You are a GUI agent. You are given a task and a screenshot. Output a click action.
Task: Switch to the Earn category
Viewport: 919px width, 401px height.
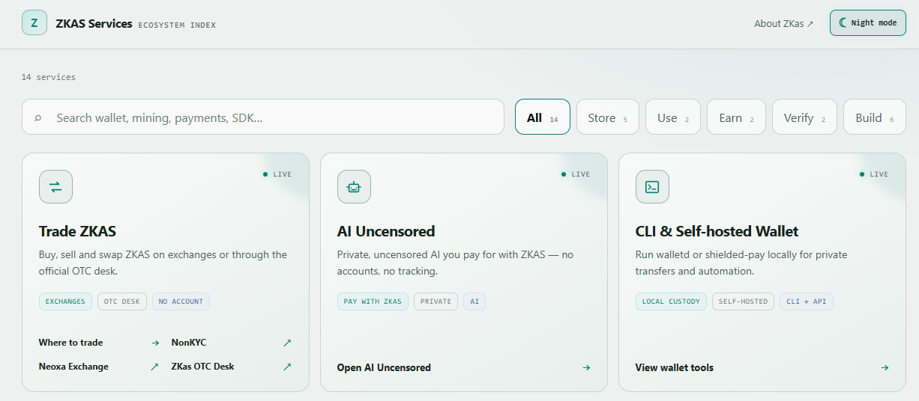click(x=736, y=117)
